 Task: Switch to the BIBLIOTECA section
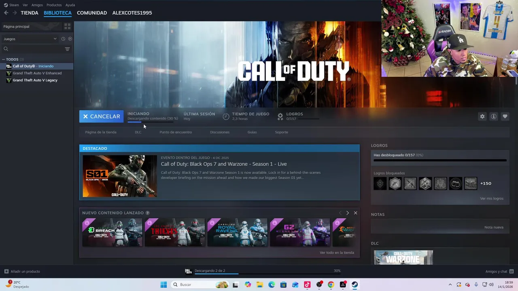point(57,13)
